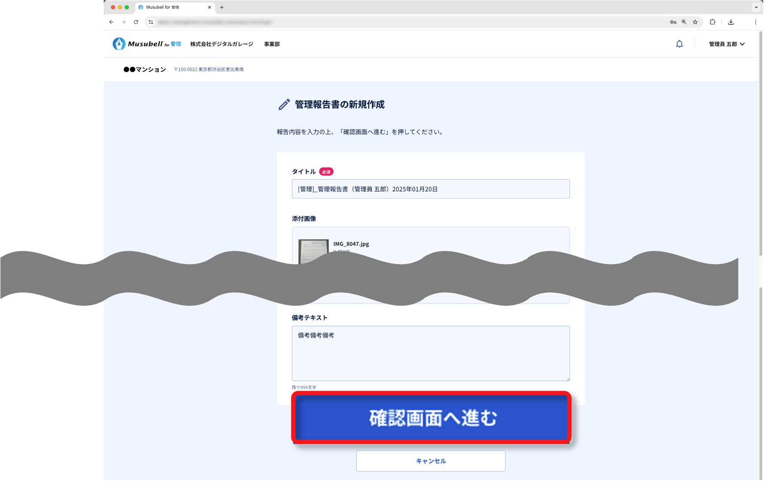Image resolution: width=764 pixels, height=481 pixels.
Task: Click the zoom magnifier icon in address bar
Action: coord(684,22)
